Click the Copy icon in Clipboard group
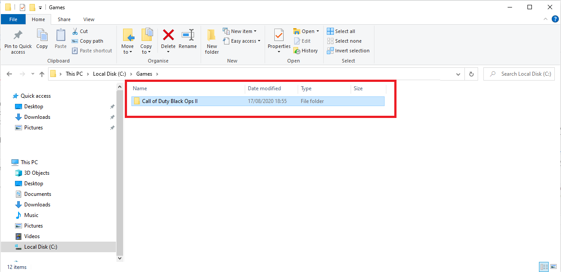 click(42, 35)
